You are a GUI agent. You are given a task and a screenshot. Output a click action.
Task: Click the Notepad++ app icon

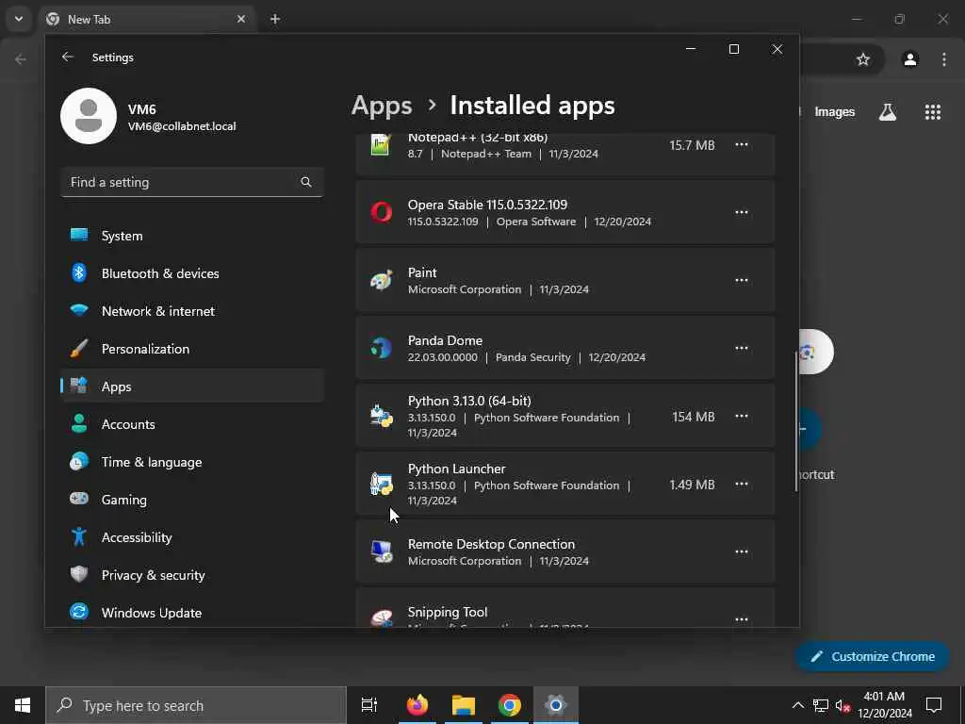pyautogui.click(x=381, y=144)
